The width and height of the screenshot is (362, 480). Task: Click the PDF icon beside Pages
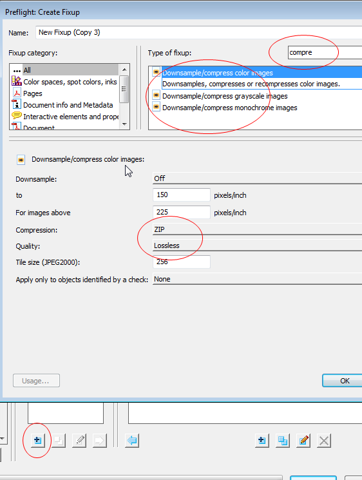tap(17, 93)
